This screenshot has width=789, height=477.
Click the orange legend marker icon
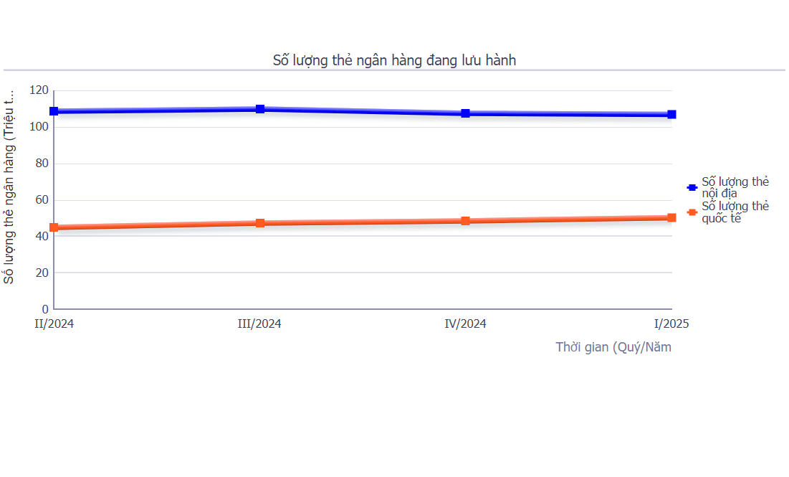click(692, 212)
